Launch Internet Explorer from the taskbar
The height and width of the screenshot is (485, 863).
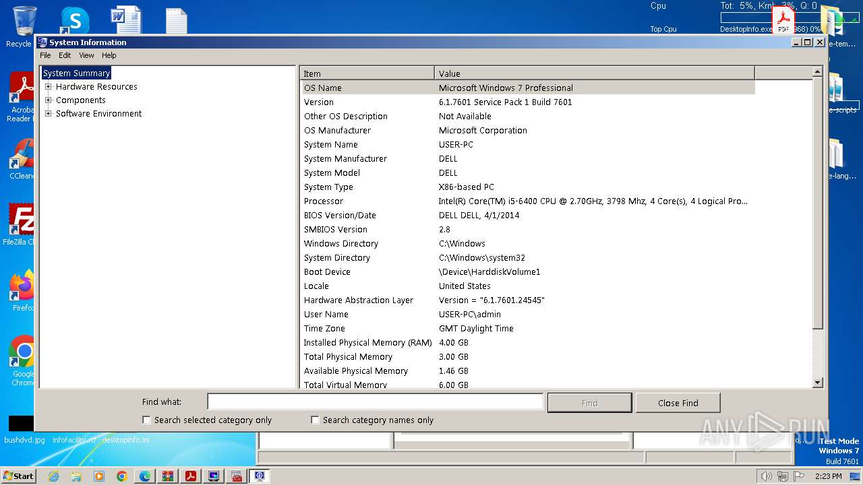coord(53,476)
